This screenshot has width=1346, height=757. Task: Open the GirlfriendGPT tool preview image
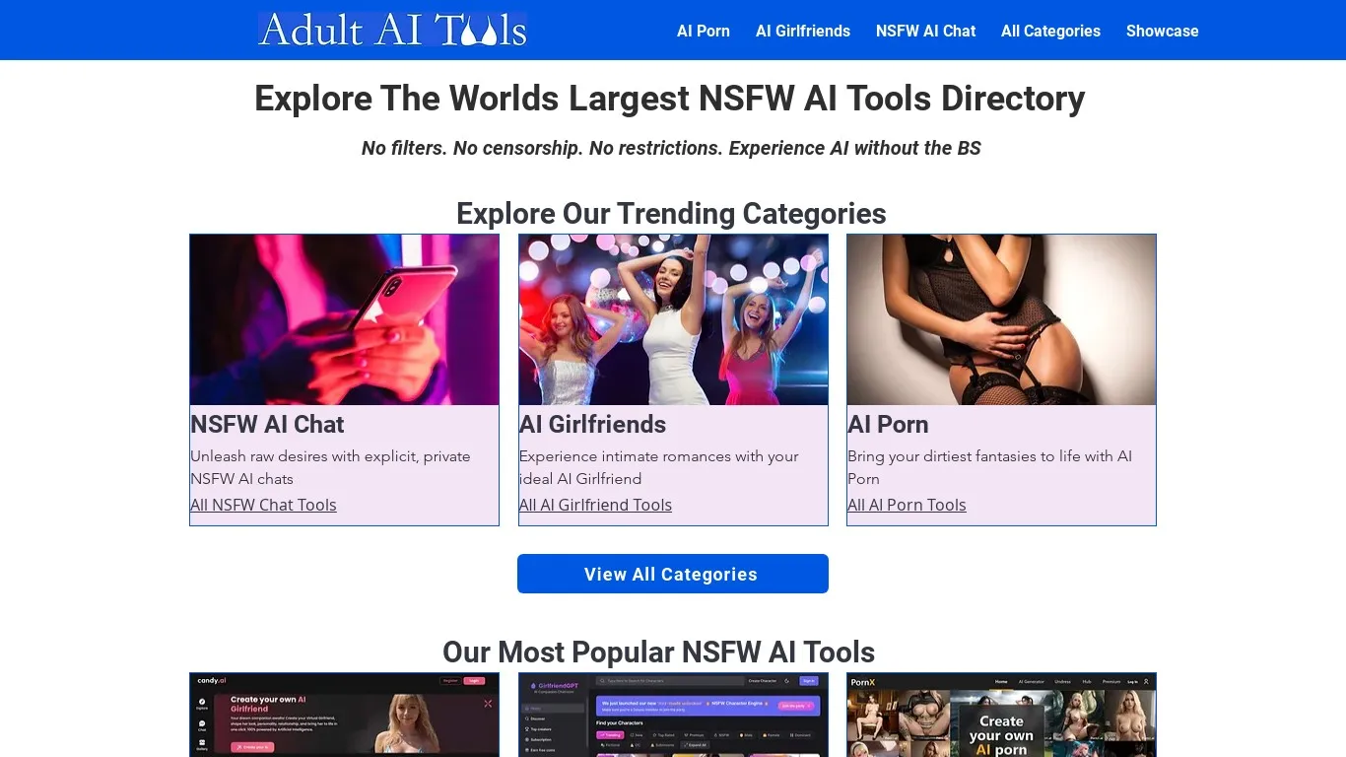point(673,716)
